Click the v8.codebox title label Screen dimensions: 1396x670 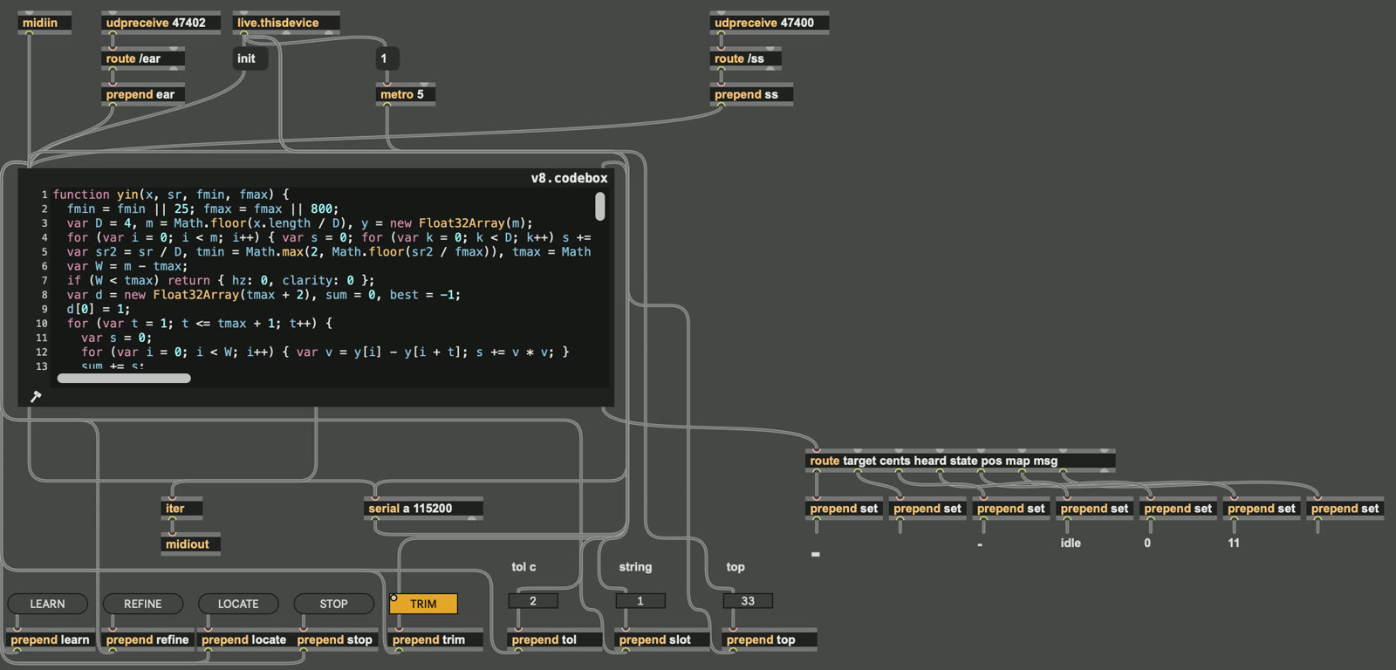tap(569, 178)
